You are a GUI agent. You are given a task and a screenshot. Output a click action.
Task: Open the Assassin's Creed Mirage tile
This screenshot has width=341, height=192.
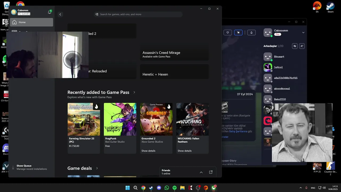pyautogui.click(x=174, y=42)
